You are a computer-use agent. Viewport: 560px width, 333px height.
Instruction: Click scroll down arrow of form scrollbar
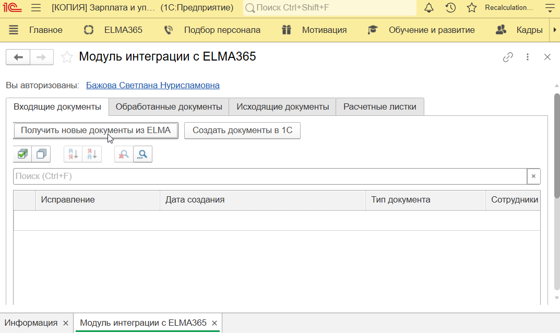pyautogui.click(x=556, y=298)
